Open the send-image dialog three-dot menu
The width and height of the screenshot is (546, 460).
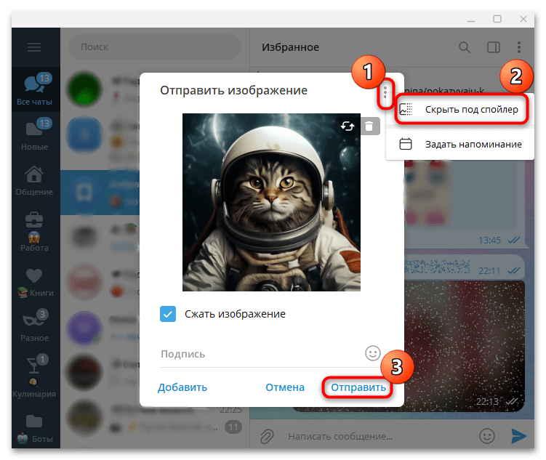tap(385, 92)
